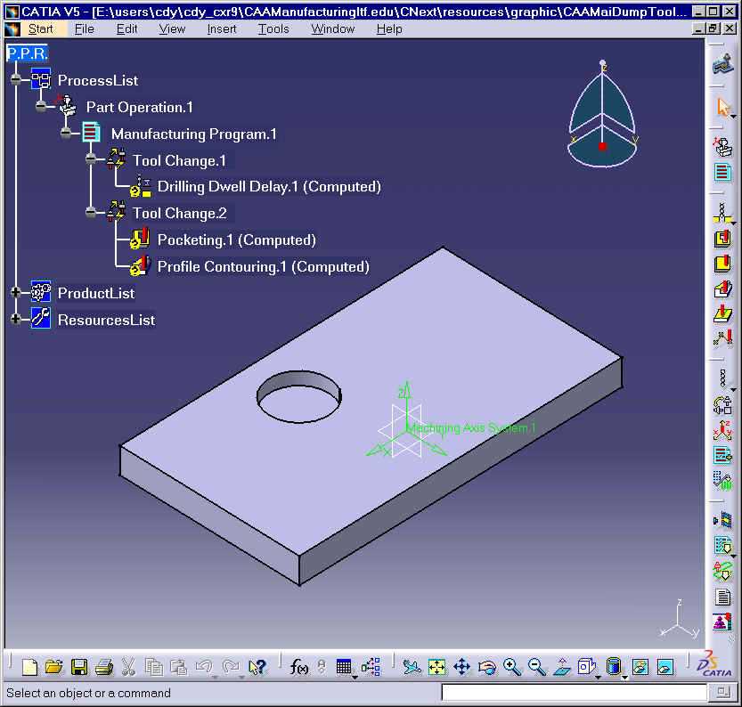
Task: Insert Manufacturing Program from right toolbar
Action: (722, 172)
